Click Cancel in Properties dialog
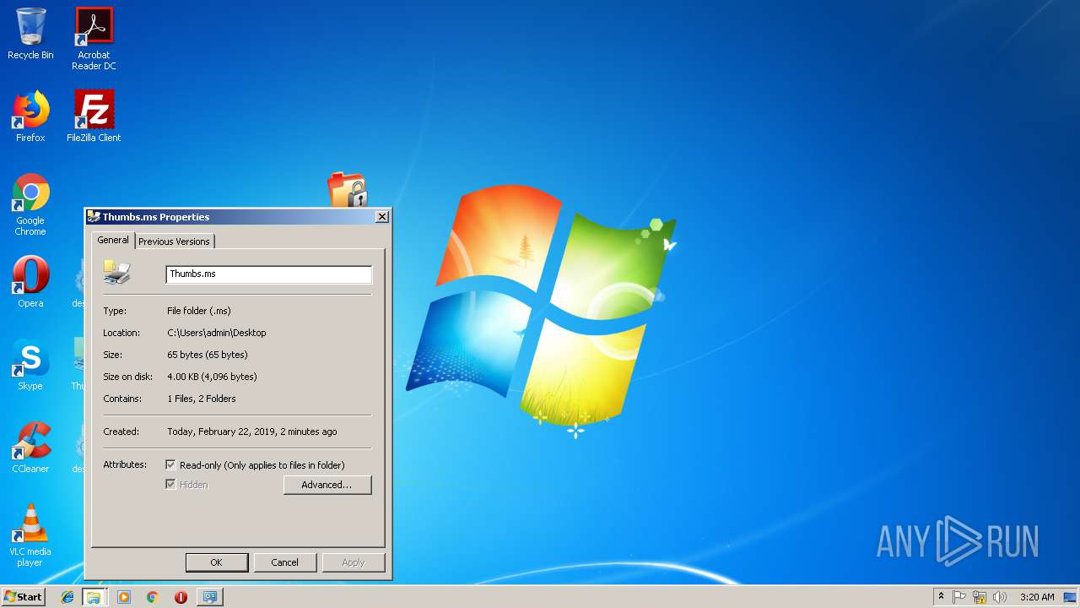The width and height of the screenshot is (1080, 608). 285,562
